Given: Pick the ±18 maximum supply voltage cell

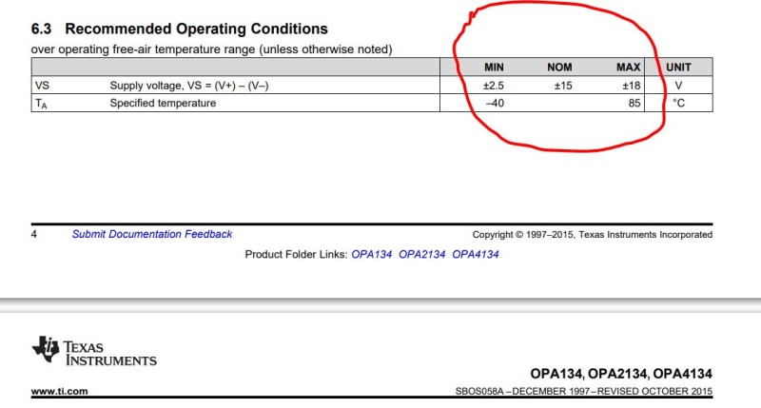Looking at the screenshot, I should [630, 86].
